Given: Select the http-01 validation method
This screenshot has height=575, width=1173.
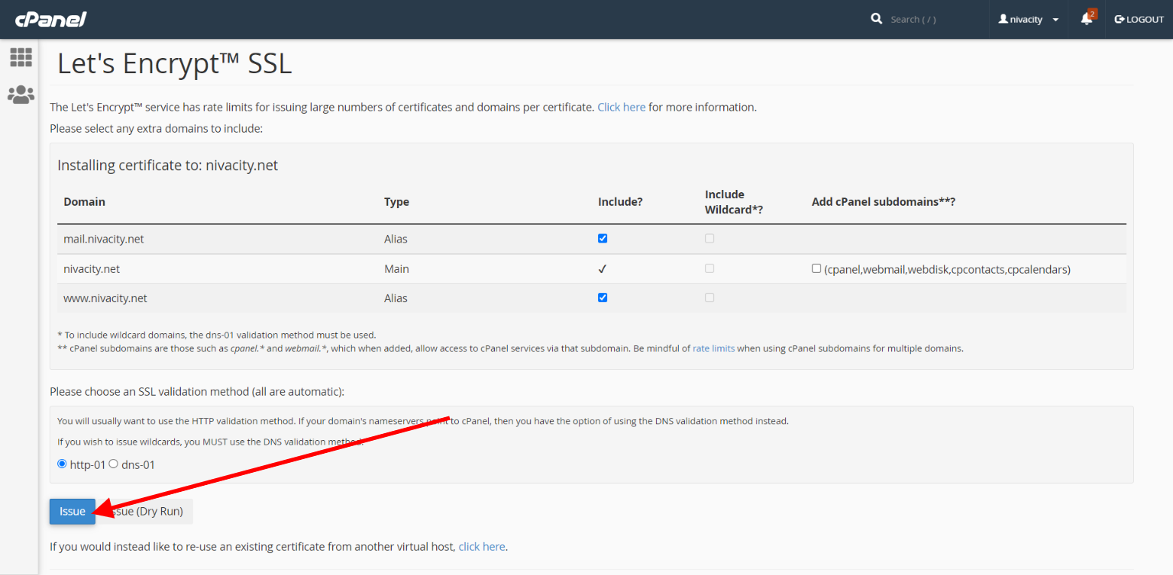Looking at the screenshot, I should (62, 463).
